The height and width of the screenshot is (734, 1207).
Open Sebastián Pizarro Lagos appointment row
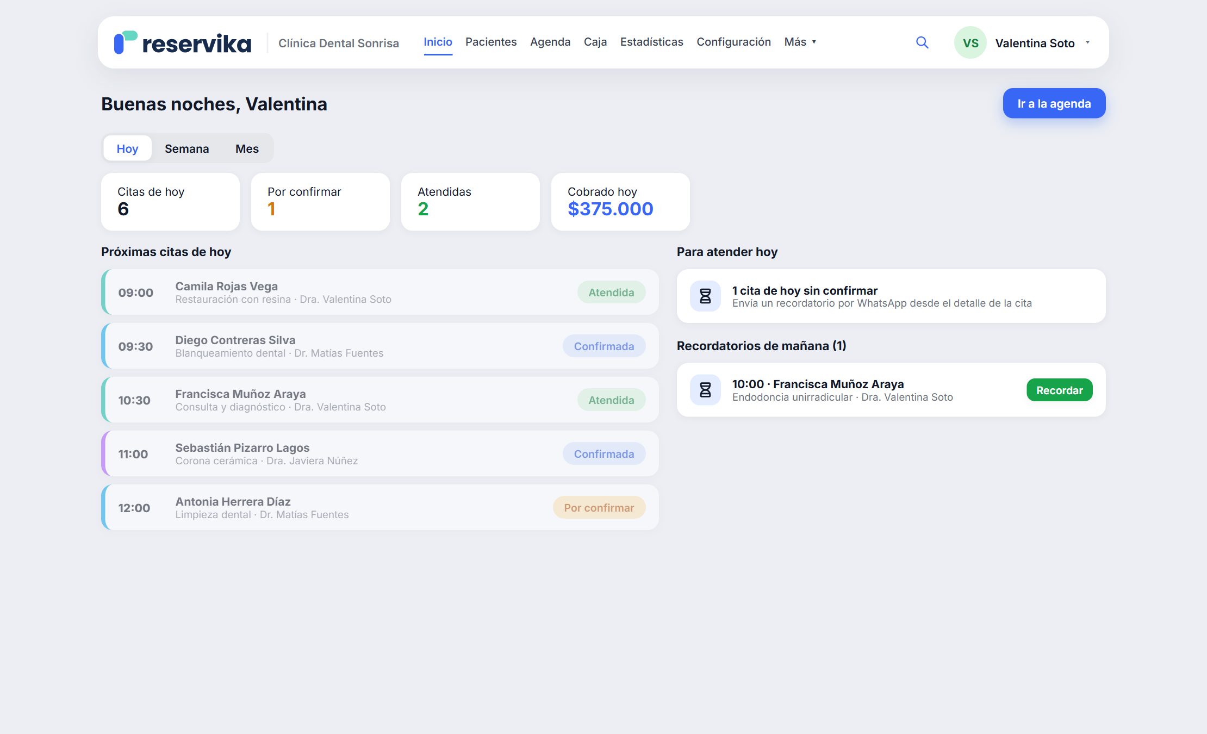pos(380,453)
